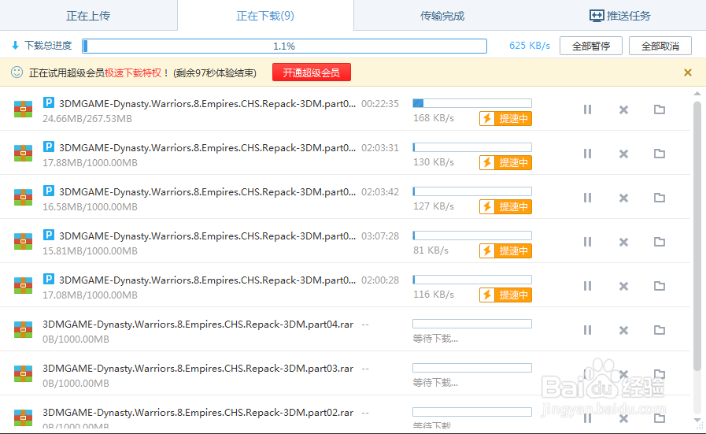706x434 pixels.
Task: Cancel the download running at 81 KB/s
Action: [623, 242]
